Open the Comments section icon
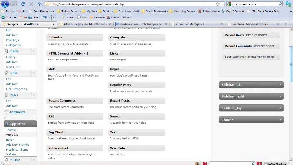 click(x=6, y=112)
